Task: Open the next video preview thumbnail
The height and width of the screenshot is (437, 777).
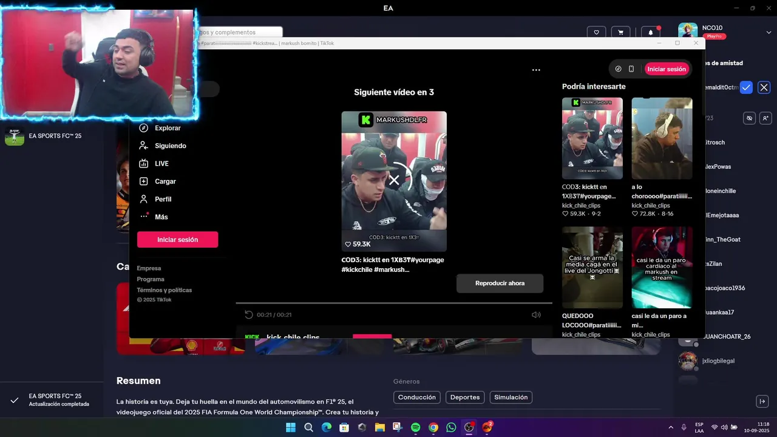Action: click(x=394, y=181)
